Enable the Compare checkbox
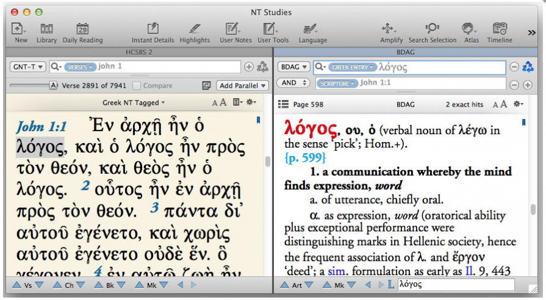The height and width of the screenshot is (300, 546). (x=137, y=86)
